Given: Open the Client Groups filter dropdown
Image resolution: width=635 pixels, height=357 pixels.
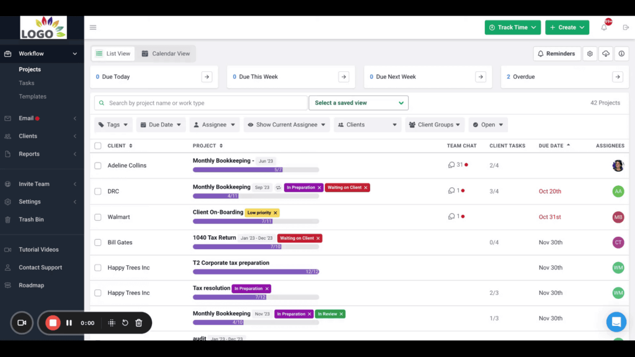Looking at the screenshot, I should pos(435,125).
